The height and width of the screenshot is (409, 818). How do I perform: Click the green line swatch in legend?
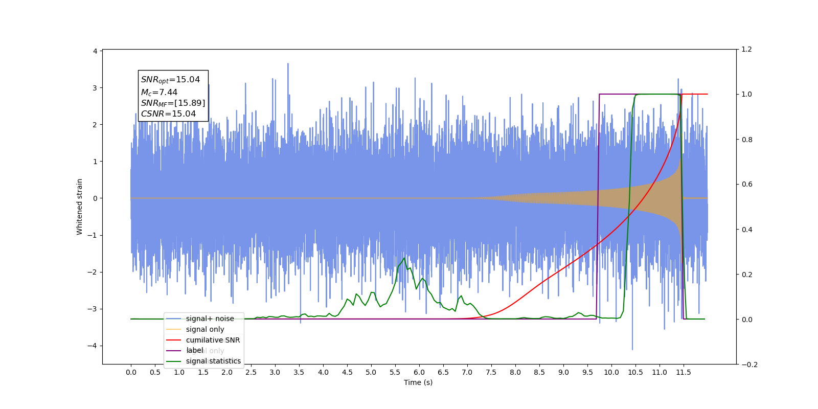pyautogui.click(x=174, y=361)
